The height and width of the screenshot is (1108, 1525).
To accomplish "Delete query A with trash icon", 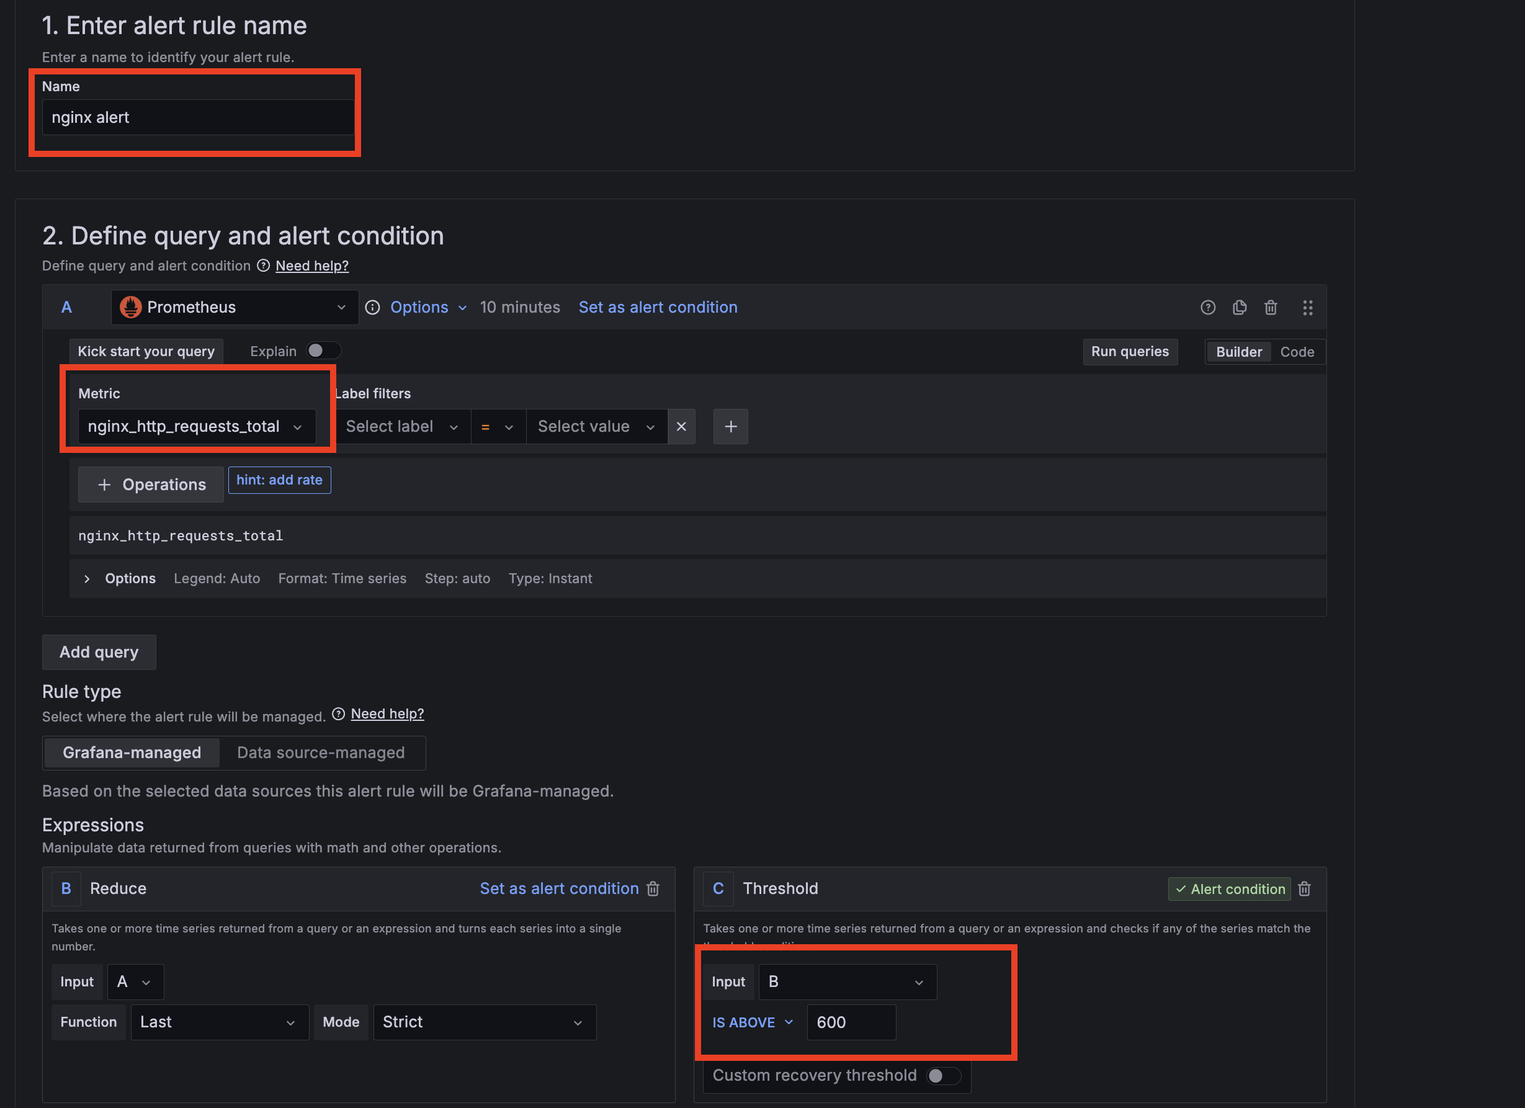I will coord(1270,307).
